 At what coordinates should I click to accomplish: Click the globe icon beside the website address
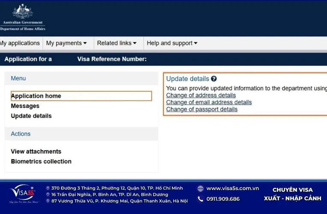coord(200,189)
